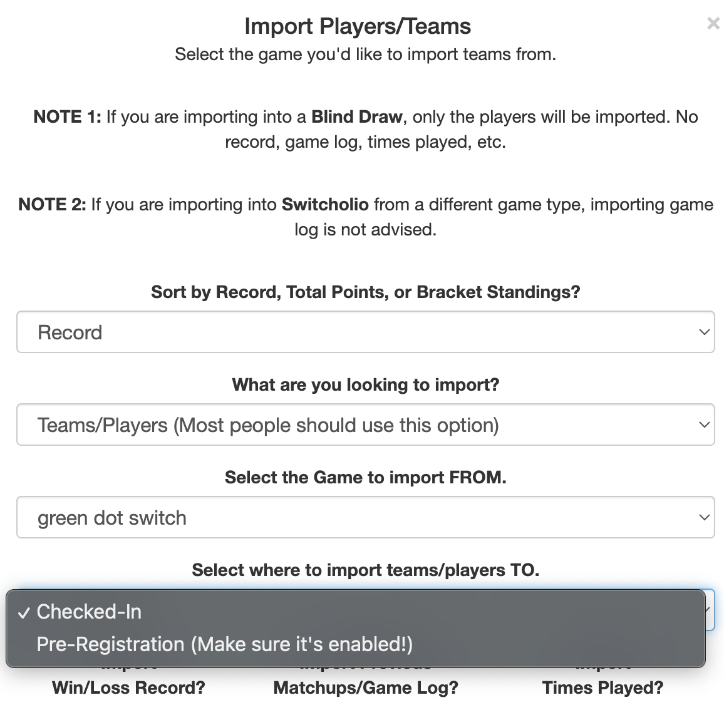The width and height of the screenshot is (724, 705).
Task: Click the chevron on the Teams/Players dropdown
Action: 704,425
